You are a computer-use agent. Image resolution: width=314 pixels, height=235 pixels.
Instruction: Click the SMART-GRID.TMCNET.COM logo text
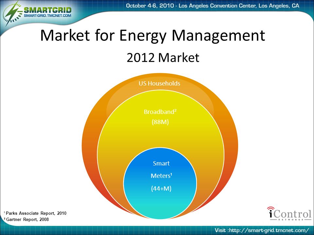coord(47,16)
